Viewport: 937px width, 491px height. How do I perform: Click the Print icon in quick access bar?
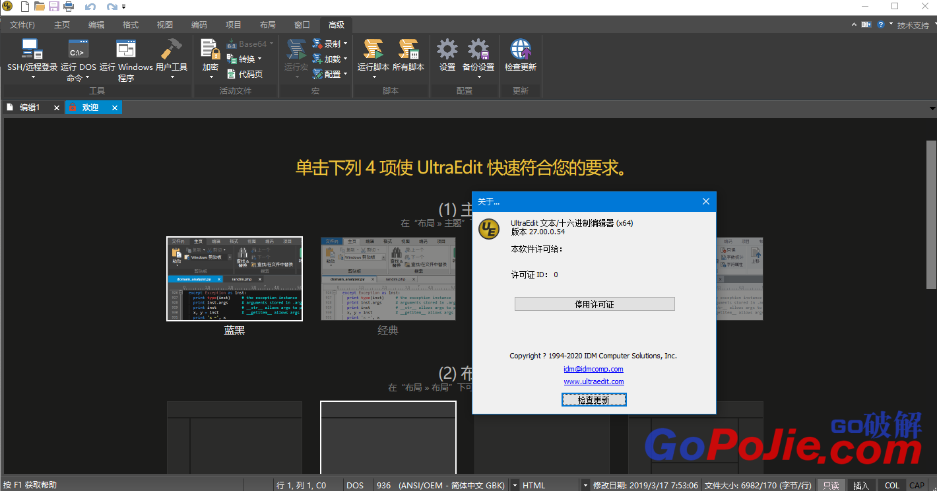point(68,7)
